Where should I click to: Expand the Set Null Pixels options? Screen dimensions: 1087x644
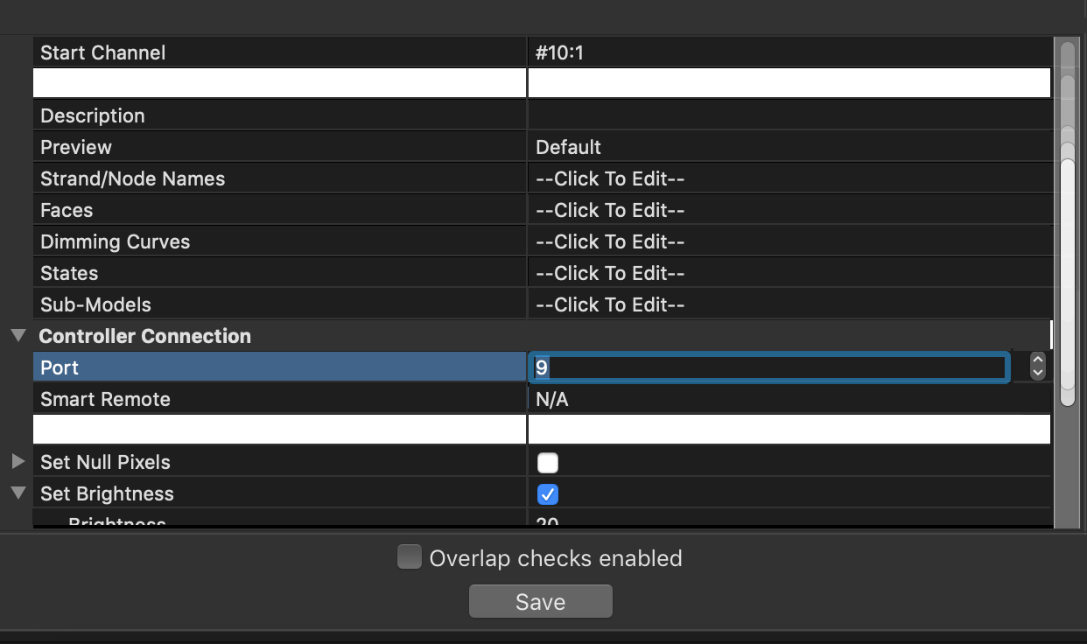(x=18, y=462)
